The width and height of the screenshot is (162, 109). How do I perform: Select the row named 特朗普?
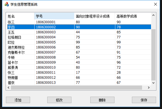[x=79, y=78]
